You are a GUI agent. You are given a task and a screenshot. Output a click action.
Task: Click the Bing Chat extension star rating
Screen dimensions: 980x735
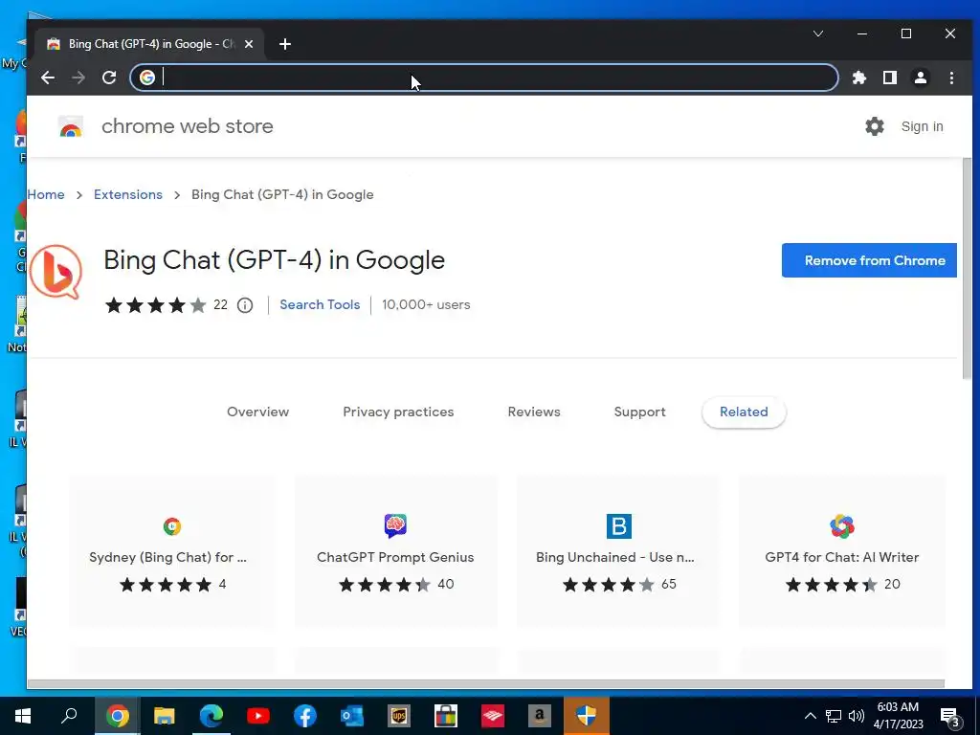click(156, 305)
